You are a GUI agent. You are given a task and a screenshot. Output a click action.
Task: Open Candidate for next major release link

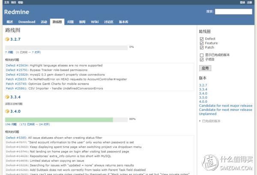pos(226,106)
